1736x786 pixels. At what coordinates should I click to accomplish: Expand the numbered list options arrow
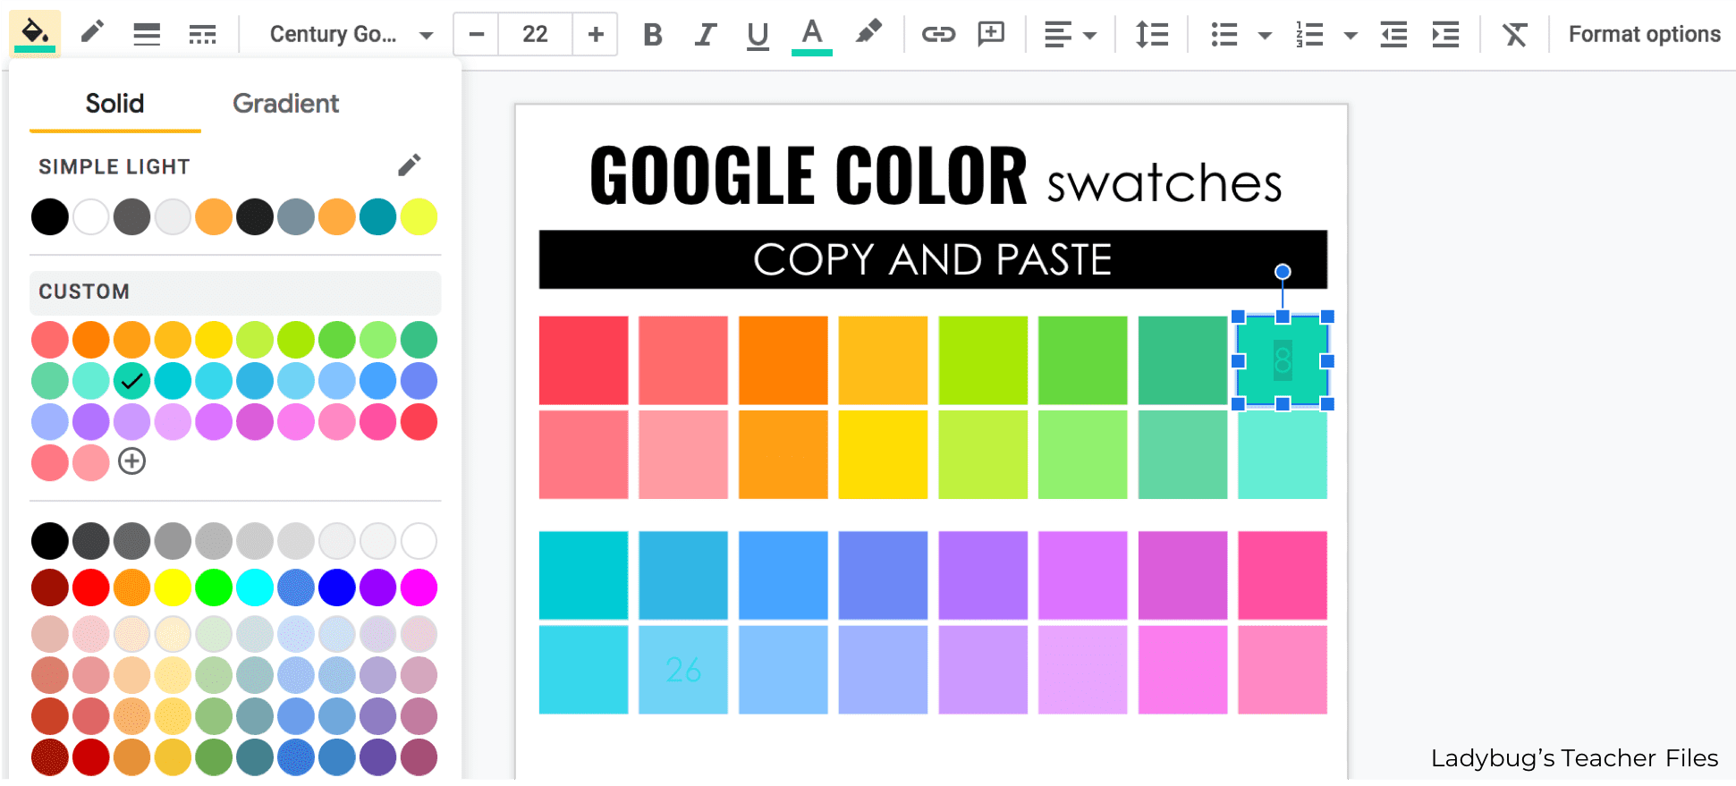tap(1351, 36)
